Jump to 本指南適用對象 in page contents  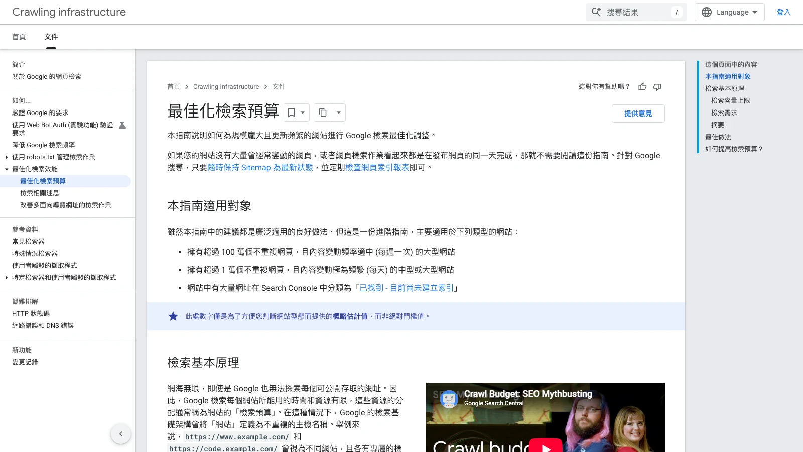tap(728, 77)
